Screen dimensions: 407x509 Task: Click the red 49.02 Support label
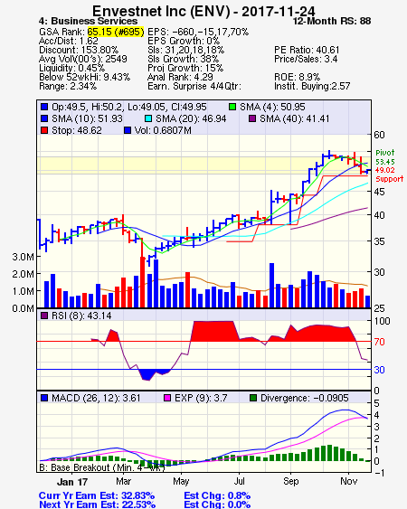coord(389,174)
